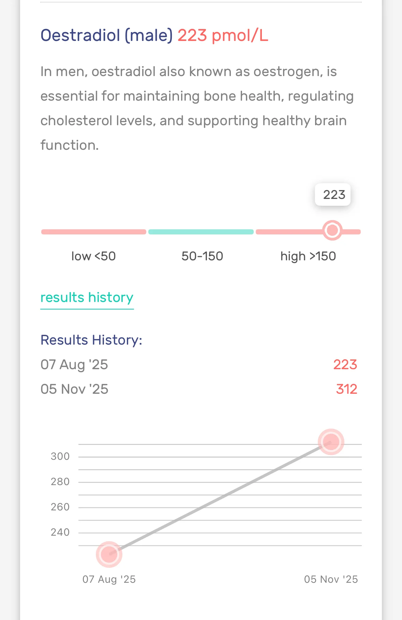This screenshot has height=620, width=402.
Task: Click the 300 y-axis label
Action: 60,457
